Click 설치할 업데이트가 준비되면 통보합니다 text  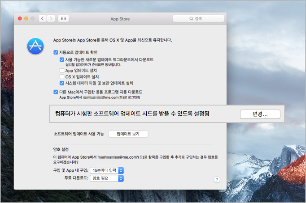pos(93,64)
